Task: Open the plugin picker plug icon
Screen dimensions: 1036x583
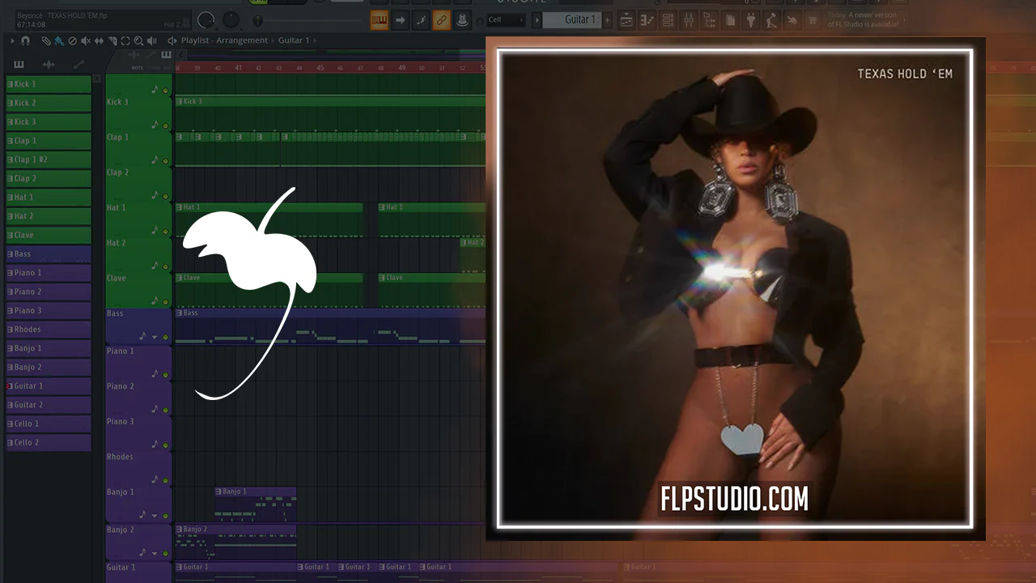Action: pyautogui.click(x=752, y=20)
